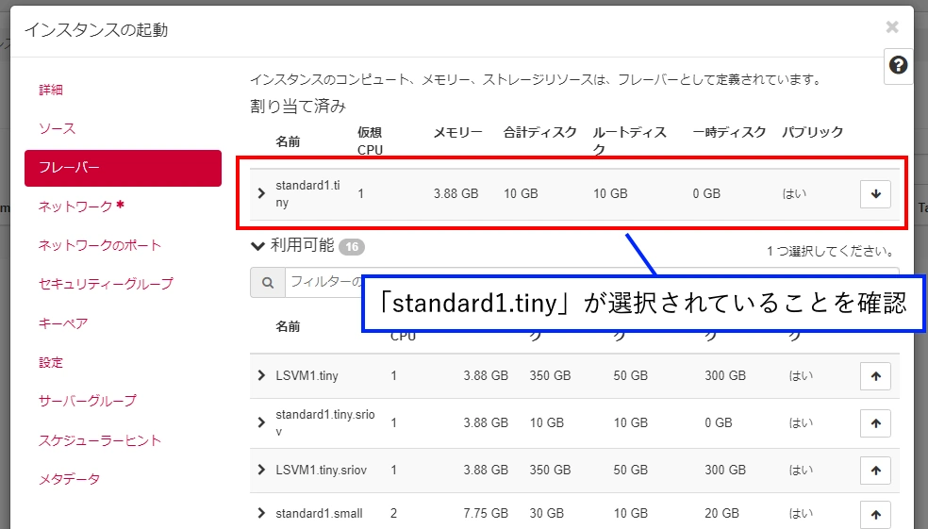Allocate standard1.tiny.sriov with up arrow

tap(875, 422)
